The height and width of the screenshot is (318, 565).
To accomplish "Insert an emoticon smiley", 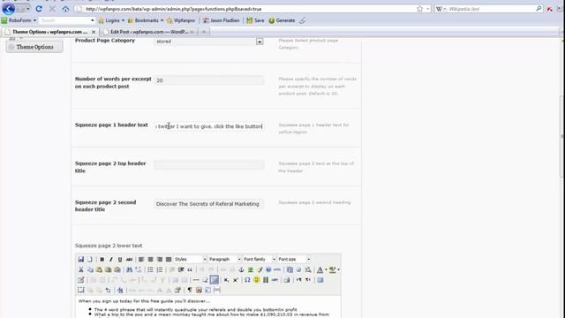I will (x=256, y=280).
